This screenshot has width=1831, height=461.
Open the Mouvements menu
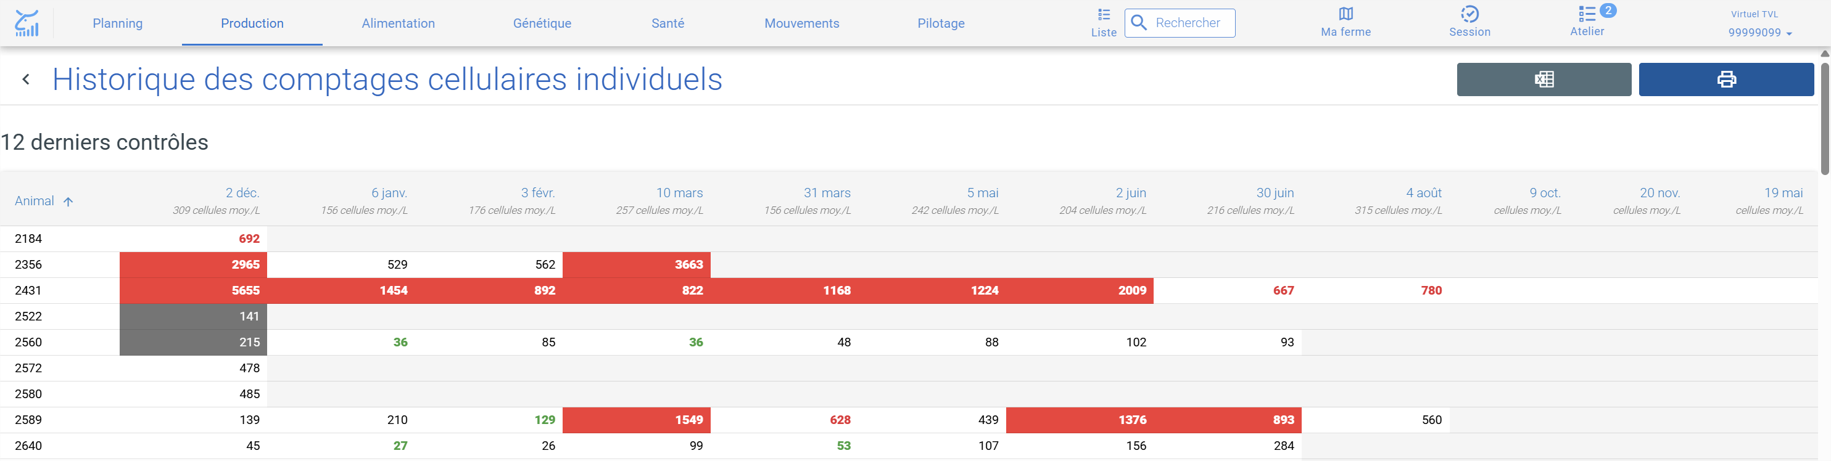point(802,23)
